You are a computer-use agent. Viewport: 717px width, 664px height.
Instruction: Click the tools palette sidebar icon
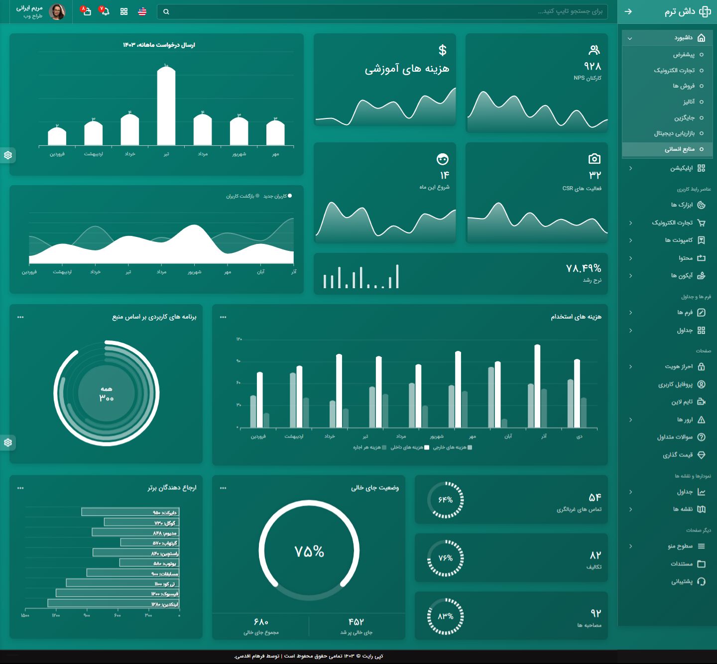point(701,205)
